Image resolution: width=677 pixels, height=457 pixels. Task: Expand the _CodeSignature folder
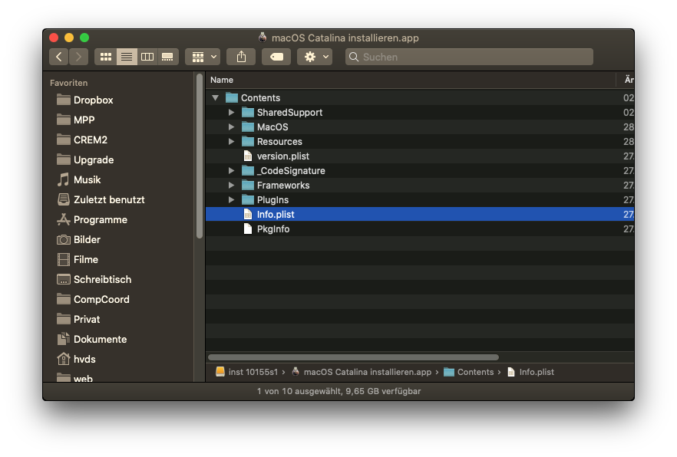[x=232, y=171]
